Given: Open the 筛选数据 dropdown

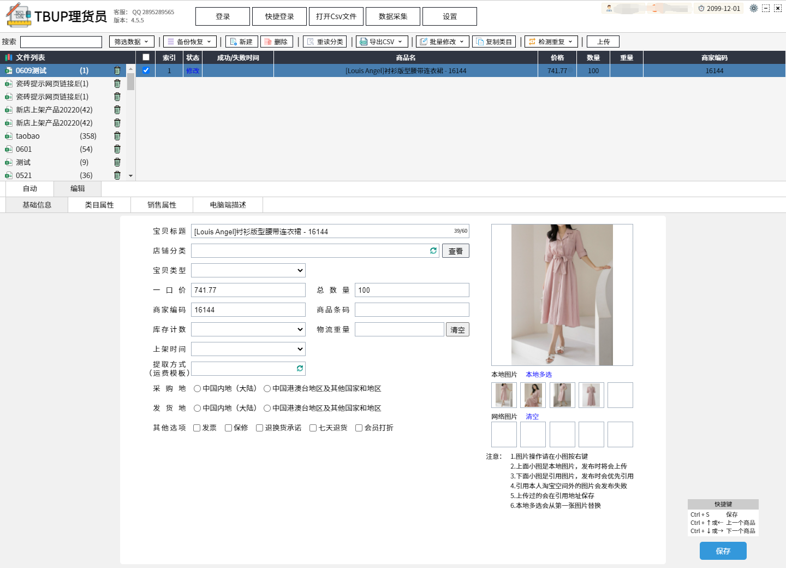Looking at the screenshot, I should tap(132, 42).
